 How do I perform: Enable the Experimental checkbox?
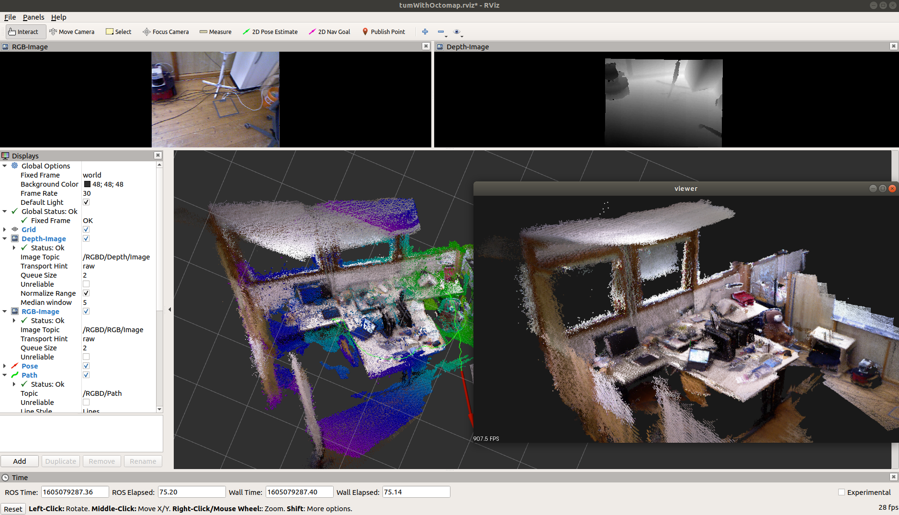click(x=842, y=492)
